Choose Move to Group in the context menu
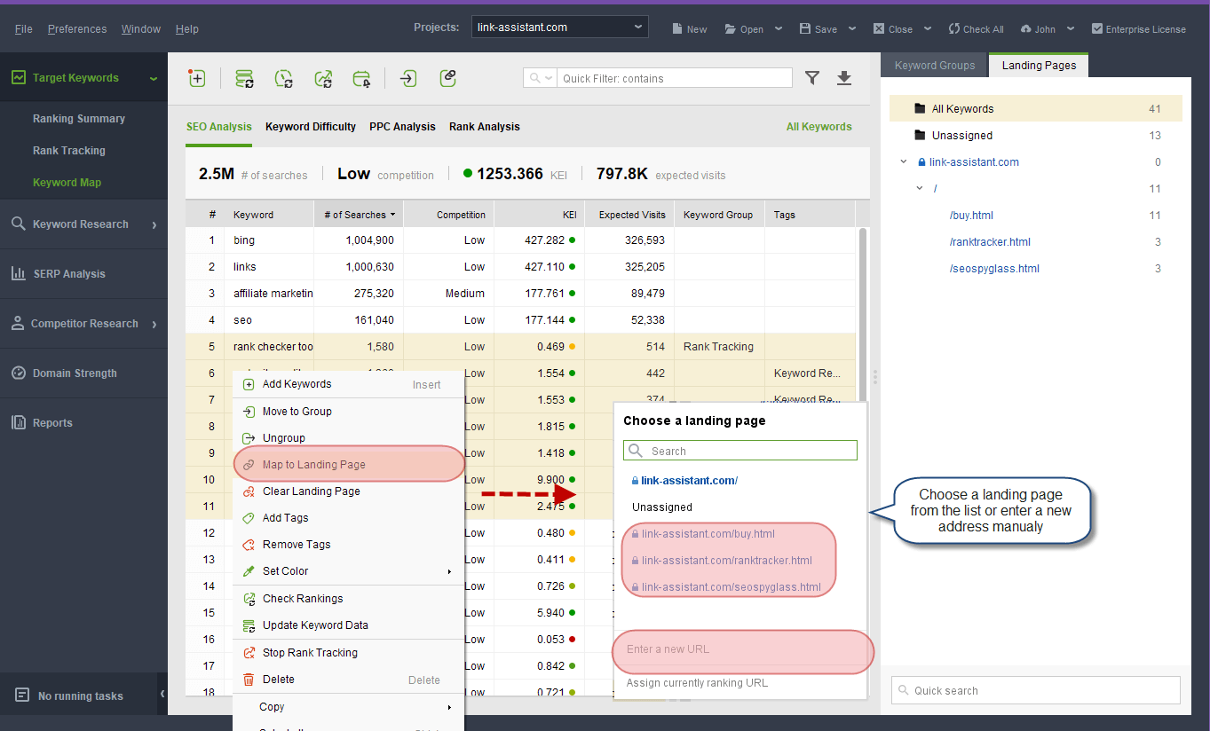This screenshot has width=1210, height=731. click(348, 412)
